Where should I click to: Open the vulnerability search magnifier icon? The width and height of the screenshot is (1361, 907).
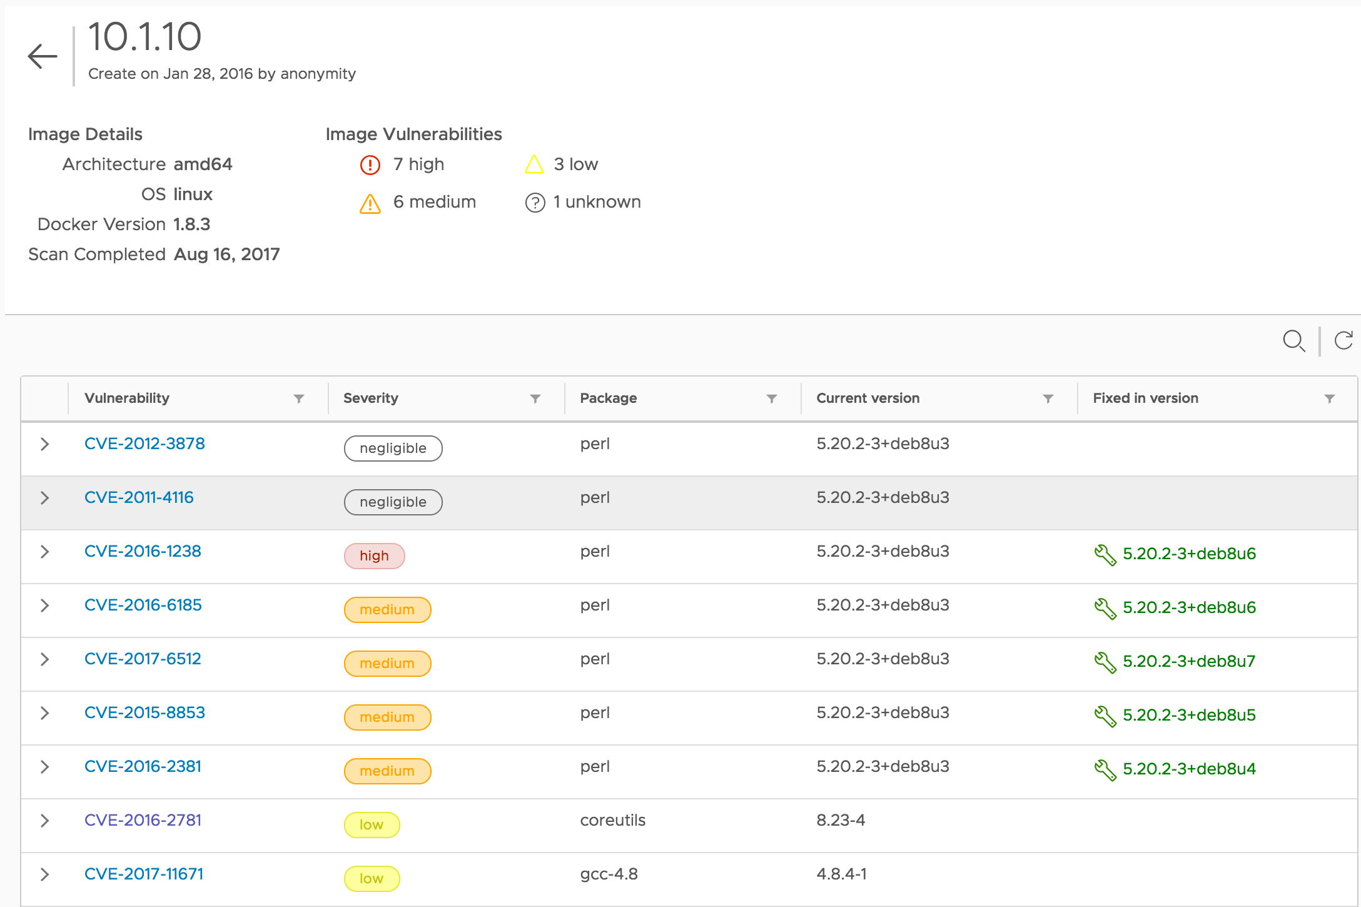coord(1293,341)
